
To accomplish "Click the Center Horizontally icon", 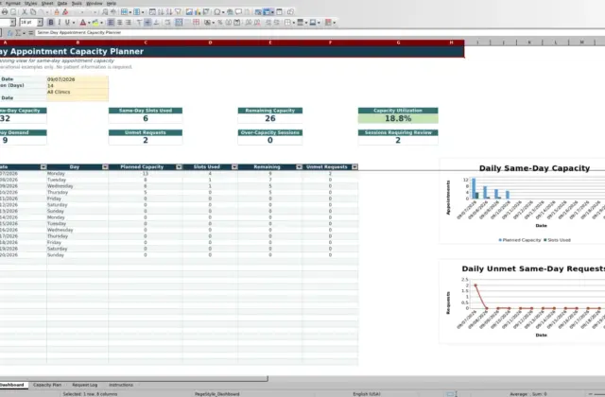I will point(120,23).
